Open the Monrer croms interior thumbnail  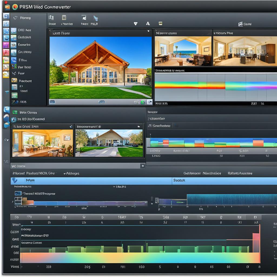point(183,51)
